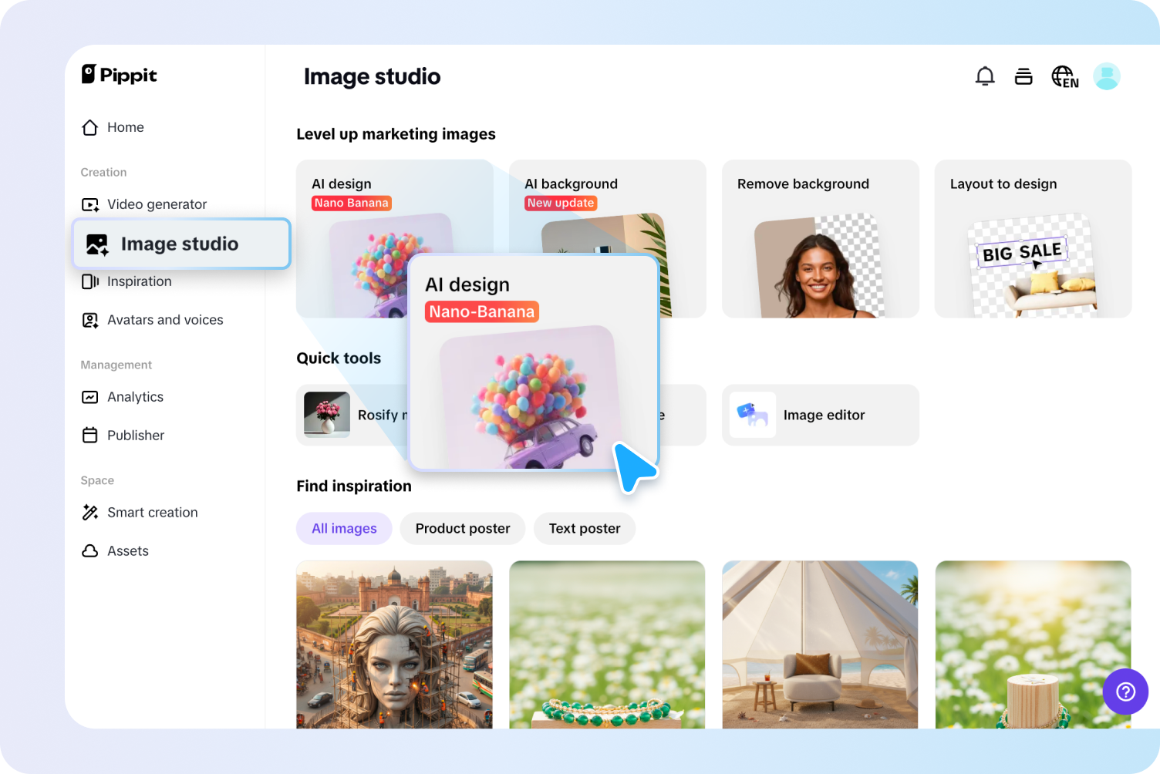Select the All images filter pill
Screen dimensions: 1160x774
(344, 528)
